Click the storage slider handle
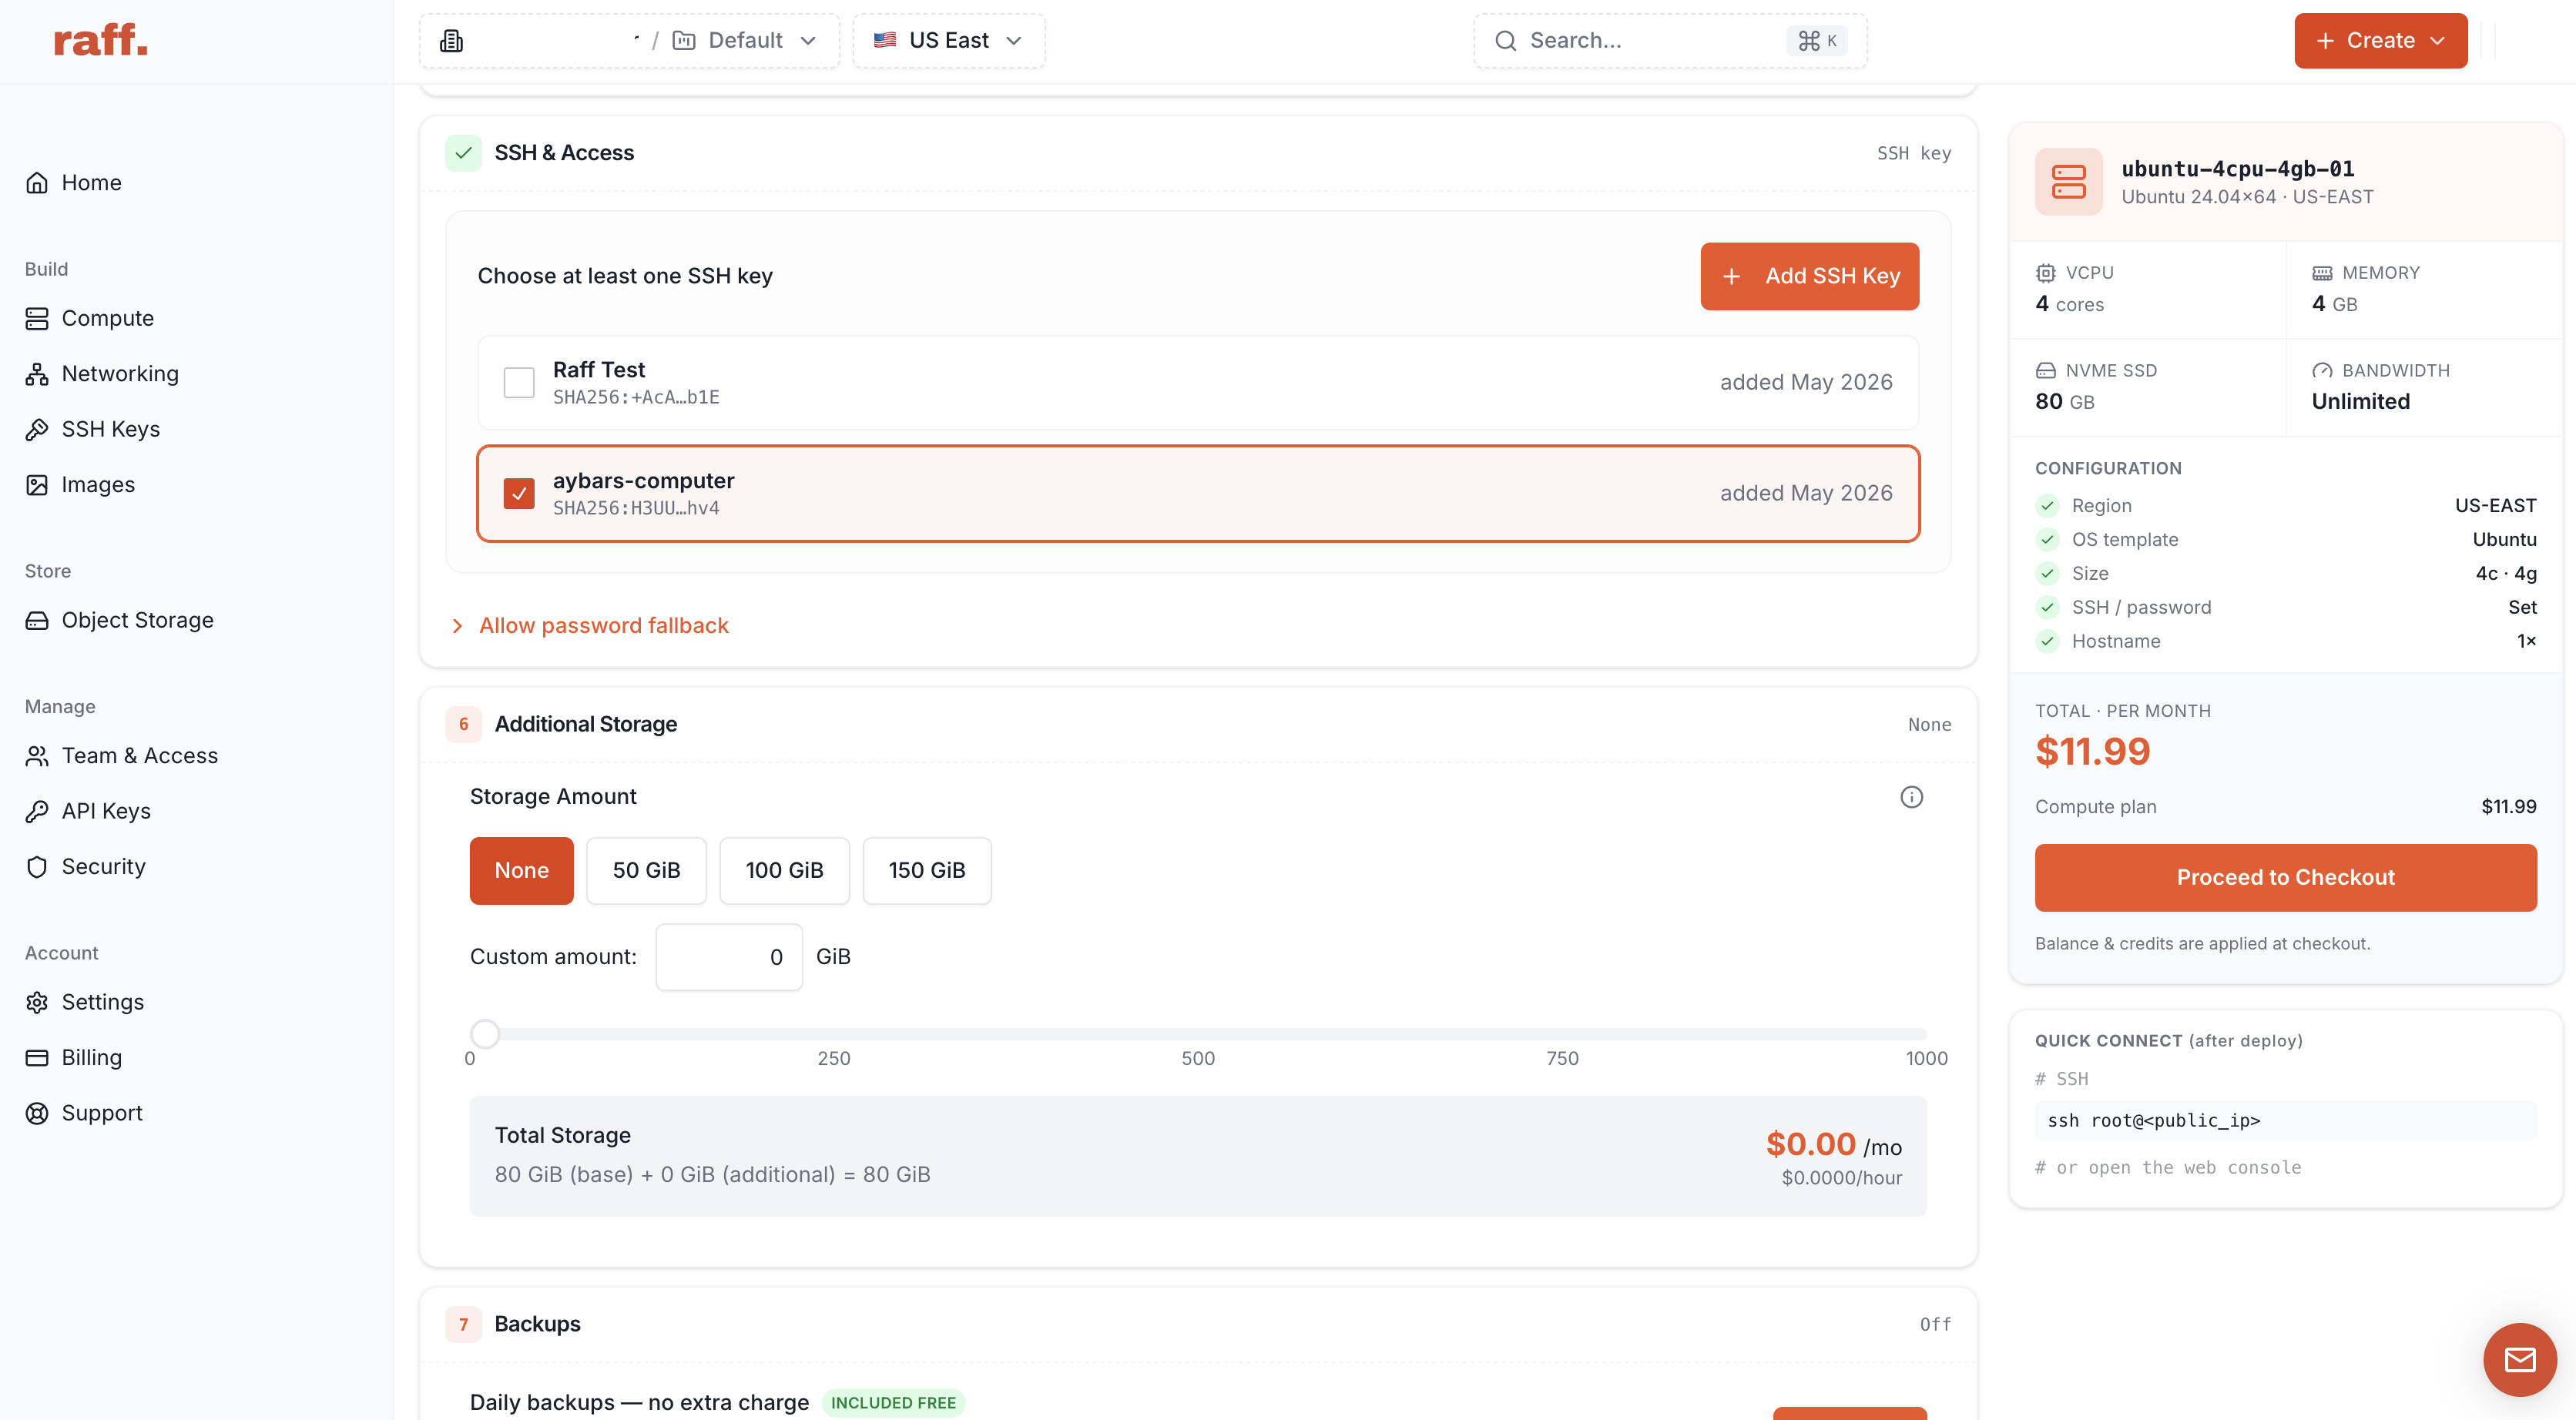The height and width of the screenshot is (1420, 2576). click(x=485, y=1034)
